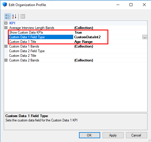Image resolution: width=151 pixels, height=142 pixels.
Task: Select the Show Custom Data KPIs row
Action: coord(41,32)
